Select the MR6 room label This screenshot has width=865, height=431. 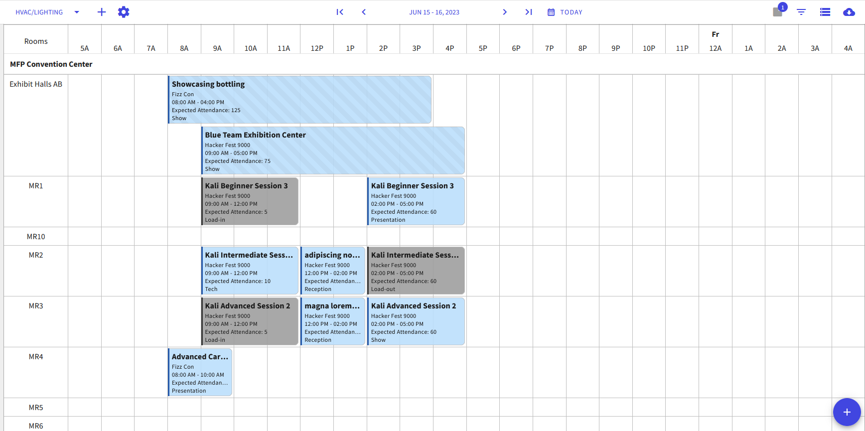click(x=36, y=426)
